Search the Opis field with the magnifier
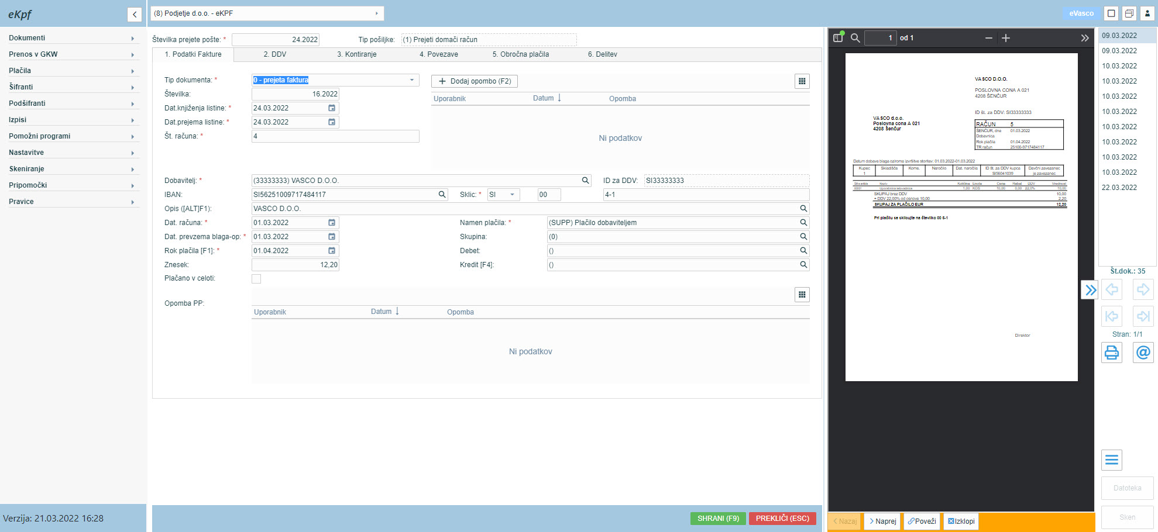The height and width of the screenshot is (532, 1158). [803, 209]
